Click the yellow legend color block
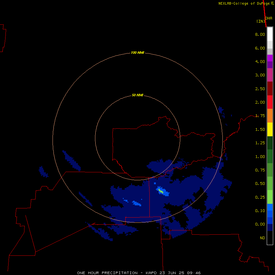 click(x=270, y=129)
